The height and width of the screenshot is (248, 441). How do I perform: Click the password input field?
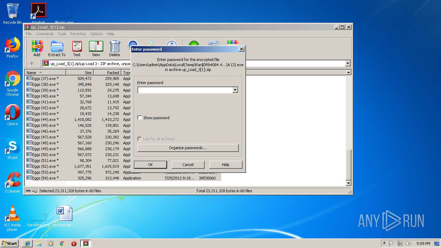tap(185, 90)
